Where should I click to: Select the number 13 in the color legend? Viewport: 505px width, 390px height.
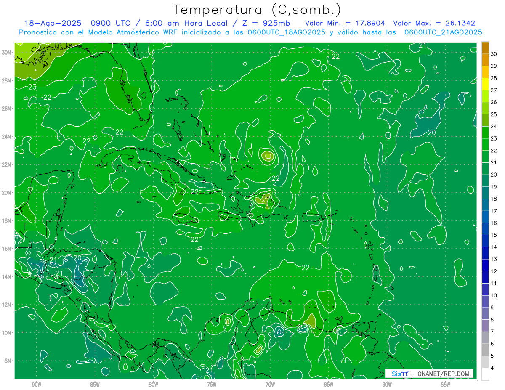[494, 259]
